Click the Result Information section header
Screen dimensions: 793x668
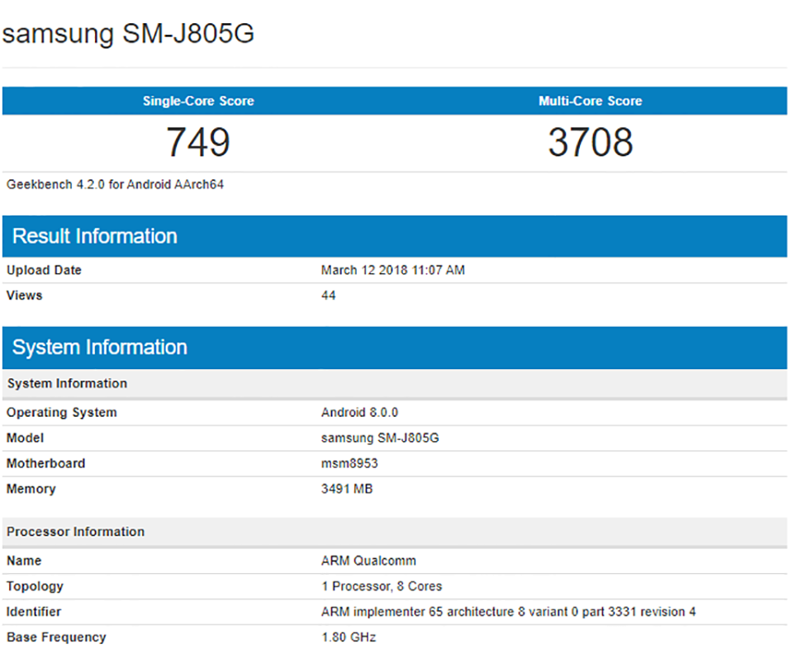click(395, 236)
